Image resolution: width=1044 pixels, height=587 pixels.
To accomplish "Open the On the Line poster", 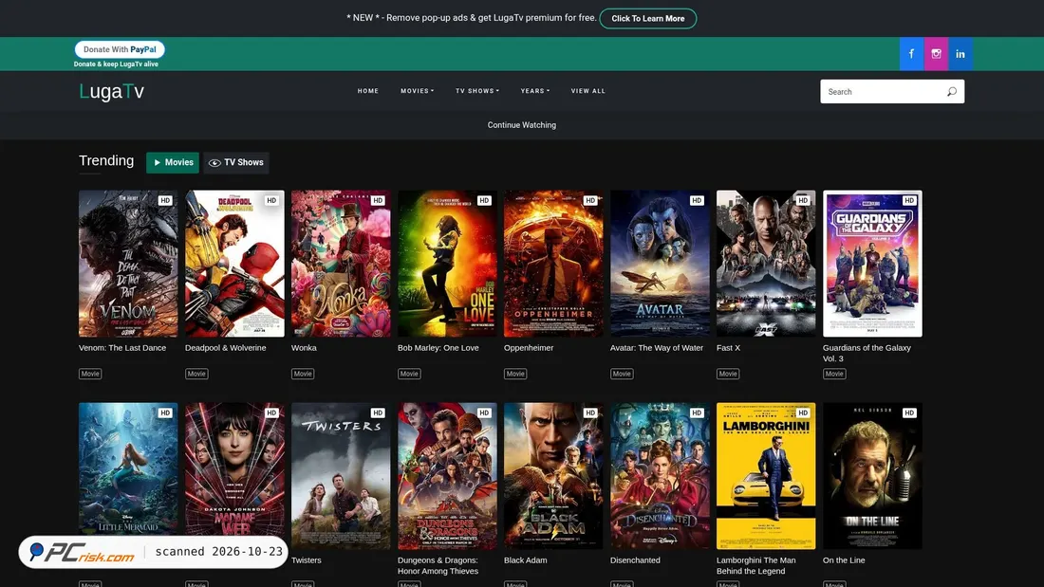I will [x=872, y=476].
